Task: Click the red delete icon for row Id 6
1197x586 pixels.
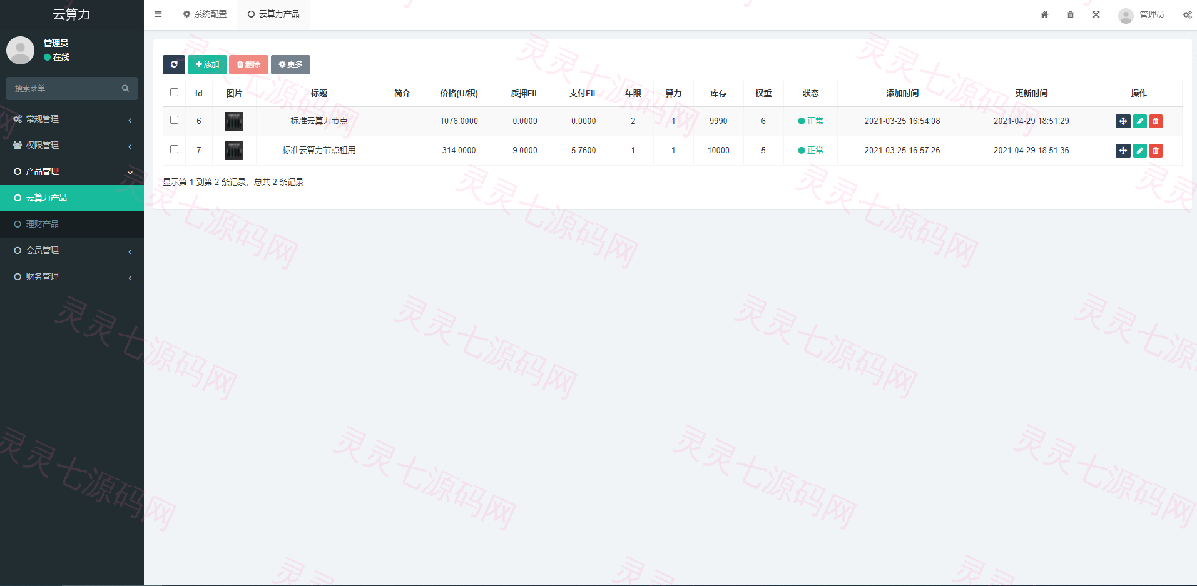Action: tap(1156, 121)
